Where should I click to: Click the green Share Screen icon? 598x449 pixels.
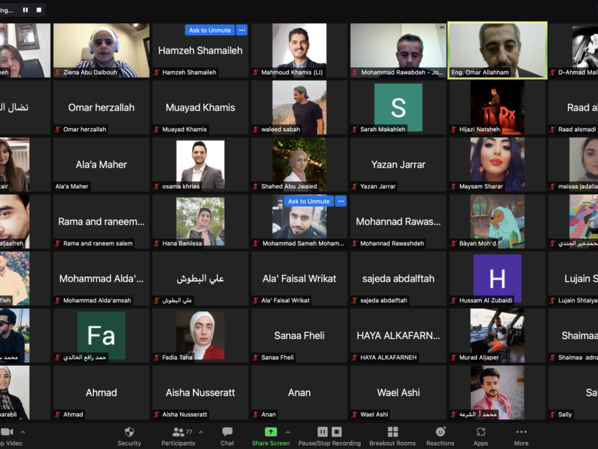click(x=271, y=432)
